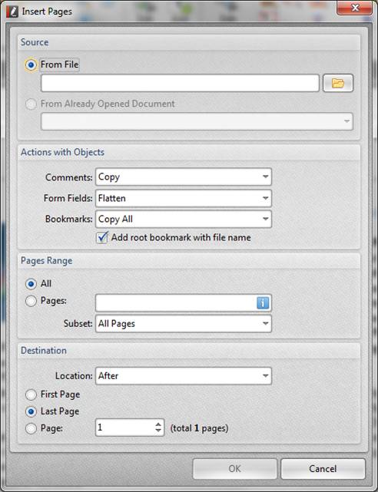Screen dimensions: 378x492
Task: Choose the Pages radio button
Action: coord(31,301)
